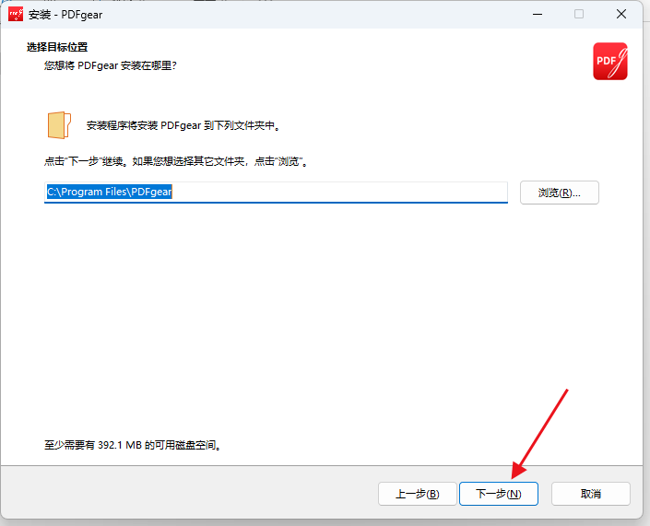Open folder browser with 浏览(R)...

tap(560, 193)
